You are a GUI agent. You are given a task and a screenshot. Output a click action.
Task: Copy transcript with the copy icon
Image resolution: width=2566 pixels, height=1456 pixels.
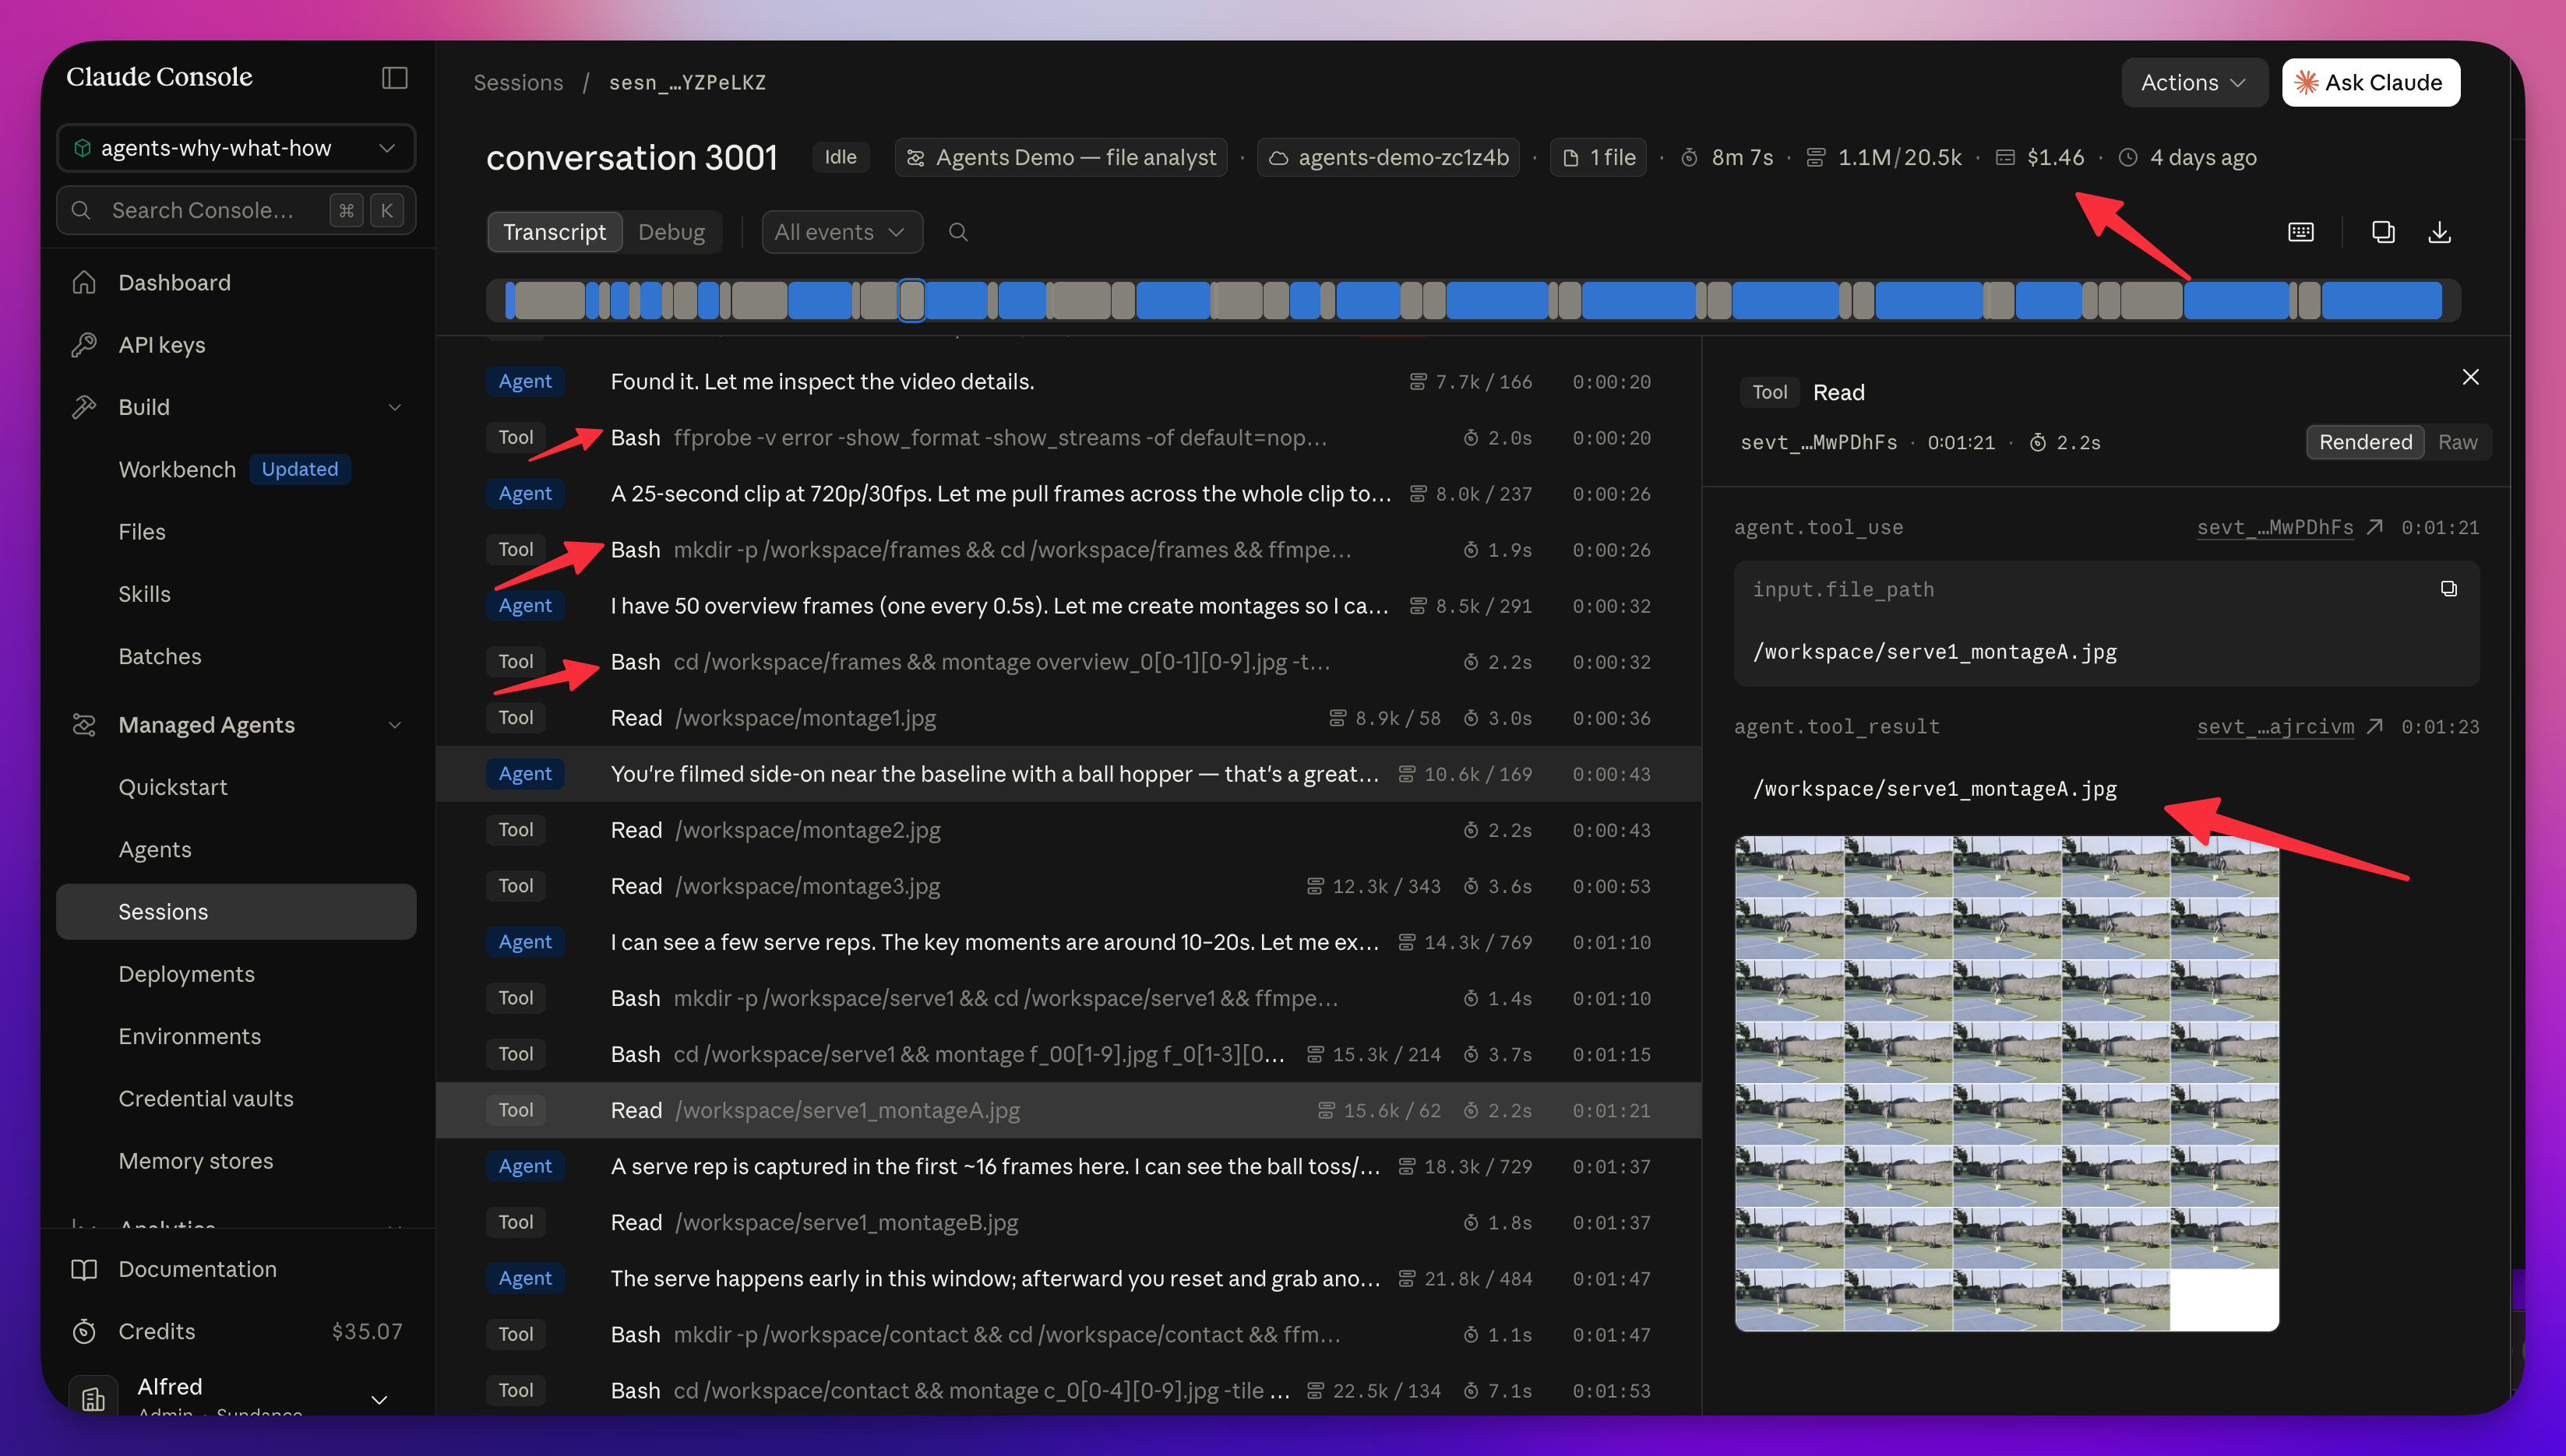pos(2383,232)
